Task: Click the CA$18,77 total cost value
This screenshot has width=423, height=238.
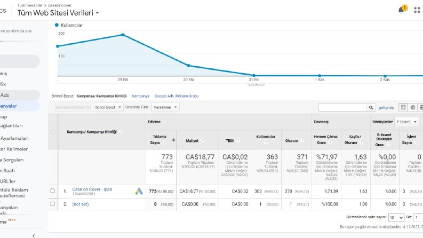Action: [x=200, y=157]
